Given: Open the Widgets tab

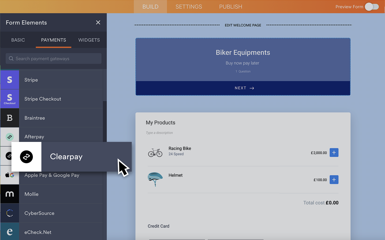Looking at the screenshot, I should click(x=89, y=40).
